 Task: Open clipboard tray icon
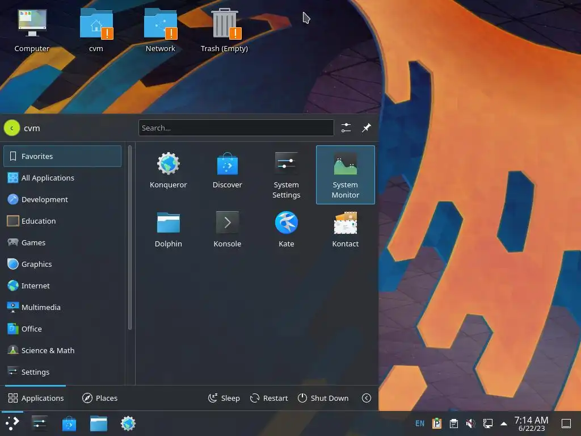[x=454, y=423]
